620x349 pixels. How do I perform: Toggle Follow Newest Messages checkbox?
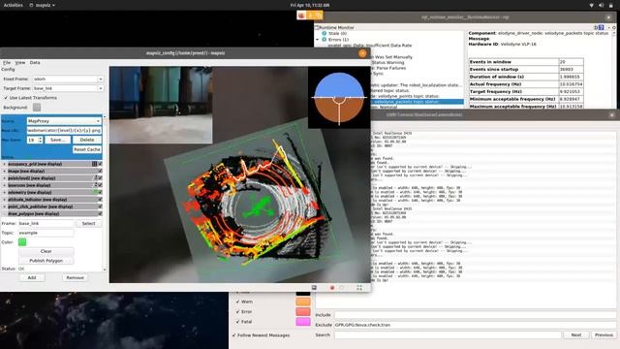click(x=233, y=335)
